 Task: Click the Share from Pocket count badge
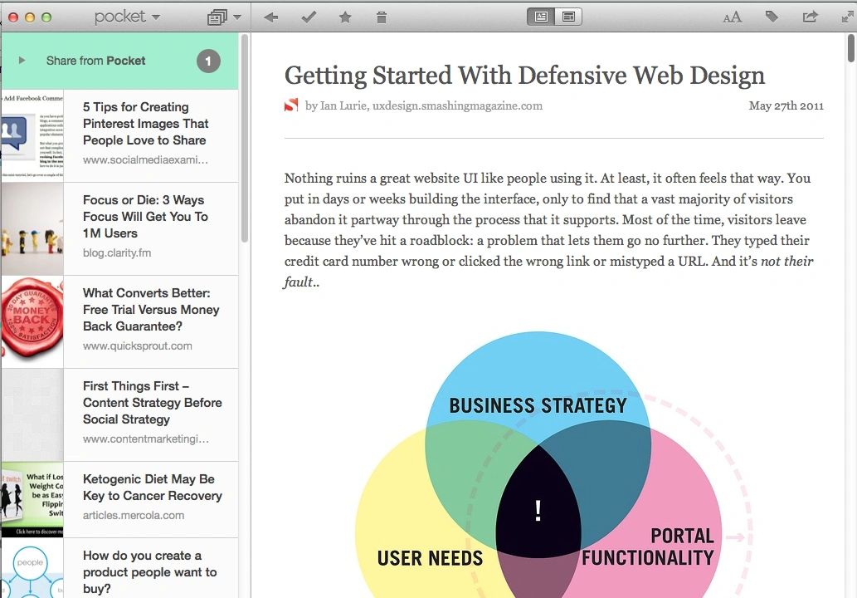click(208, 61)
